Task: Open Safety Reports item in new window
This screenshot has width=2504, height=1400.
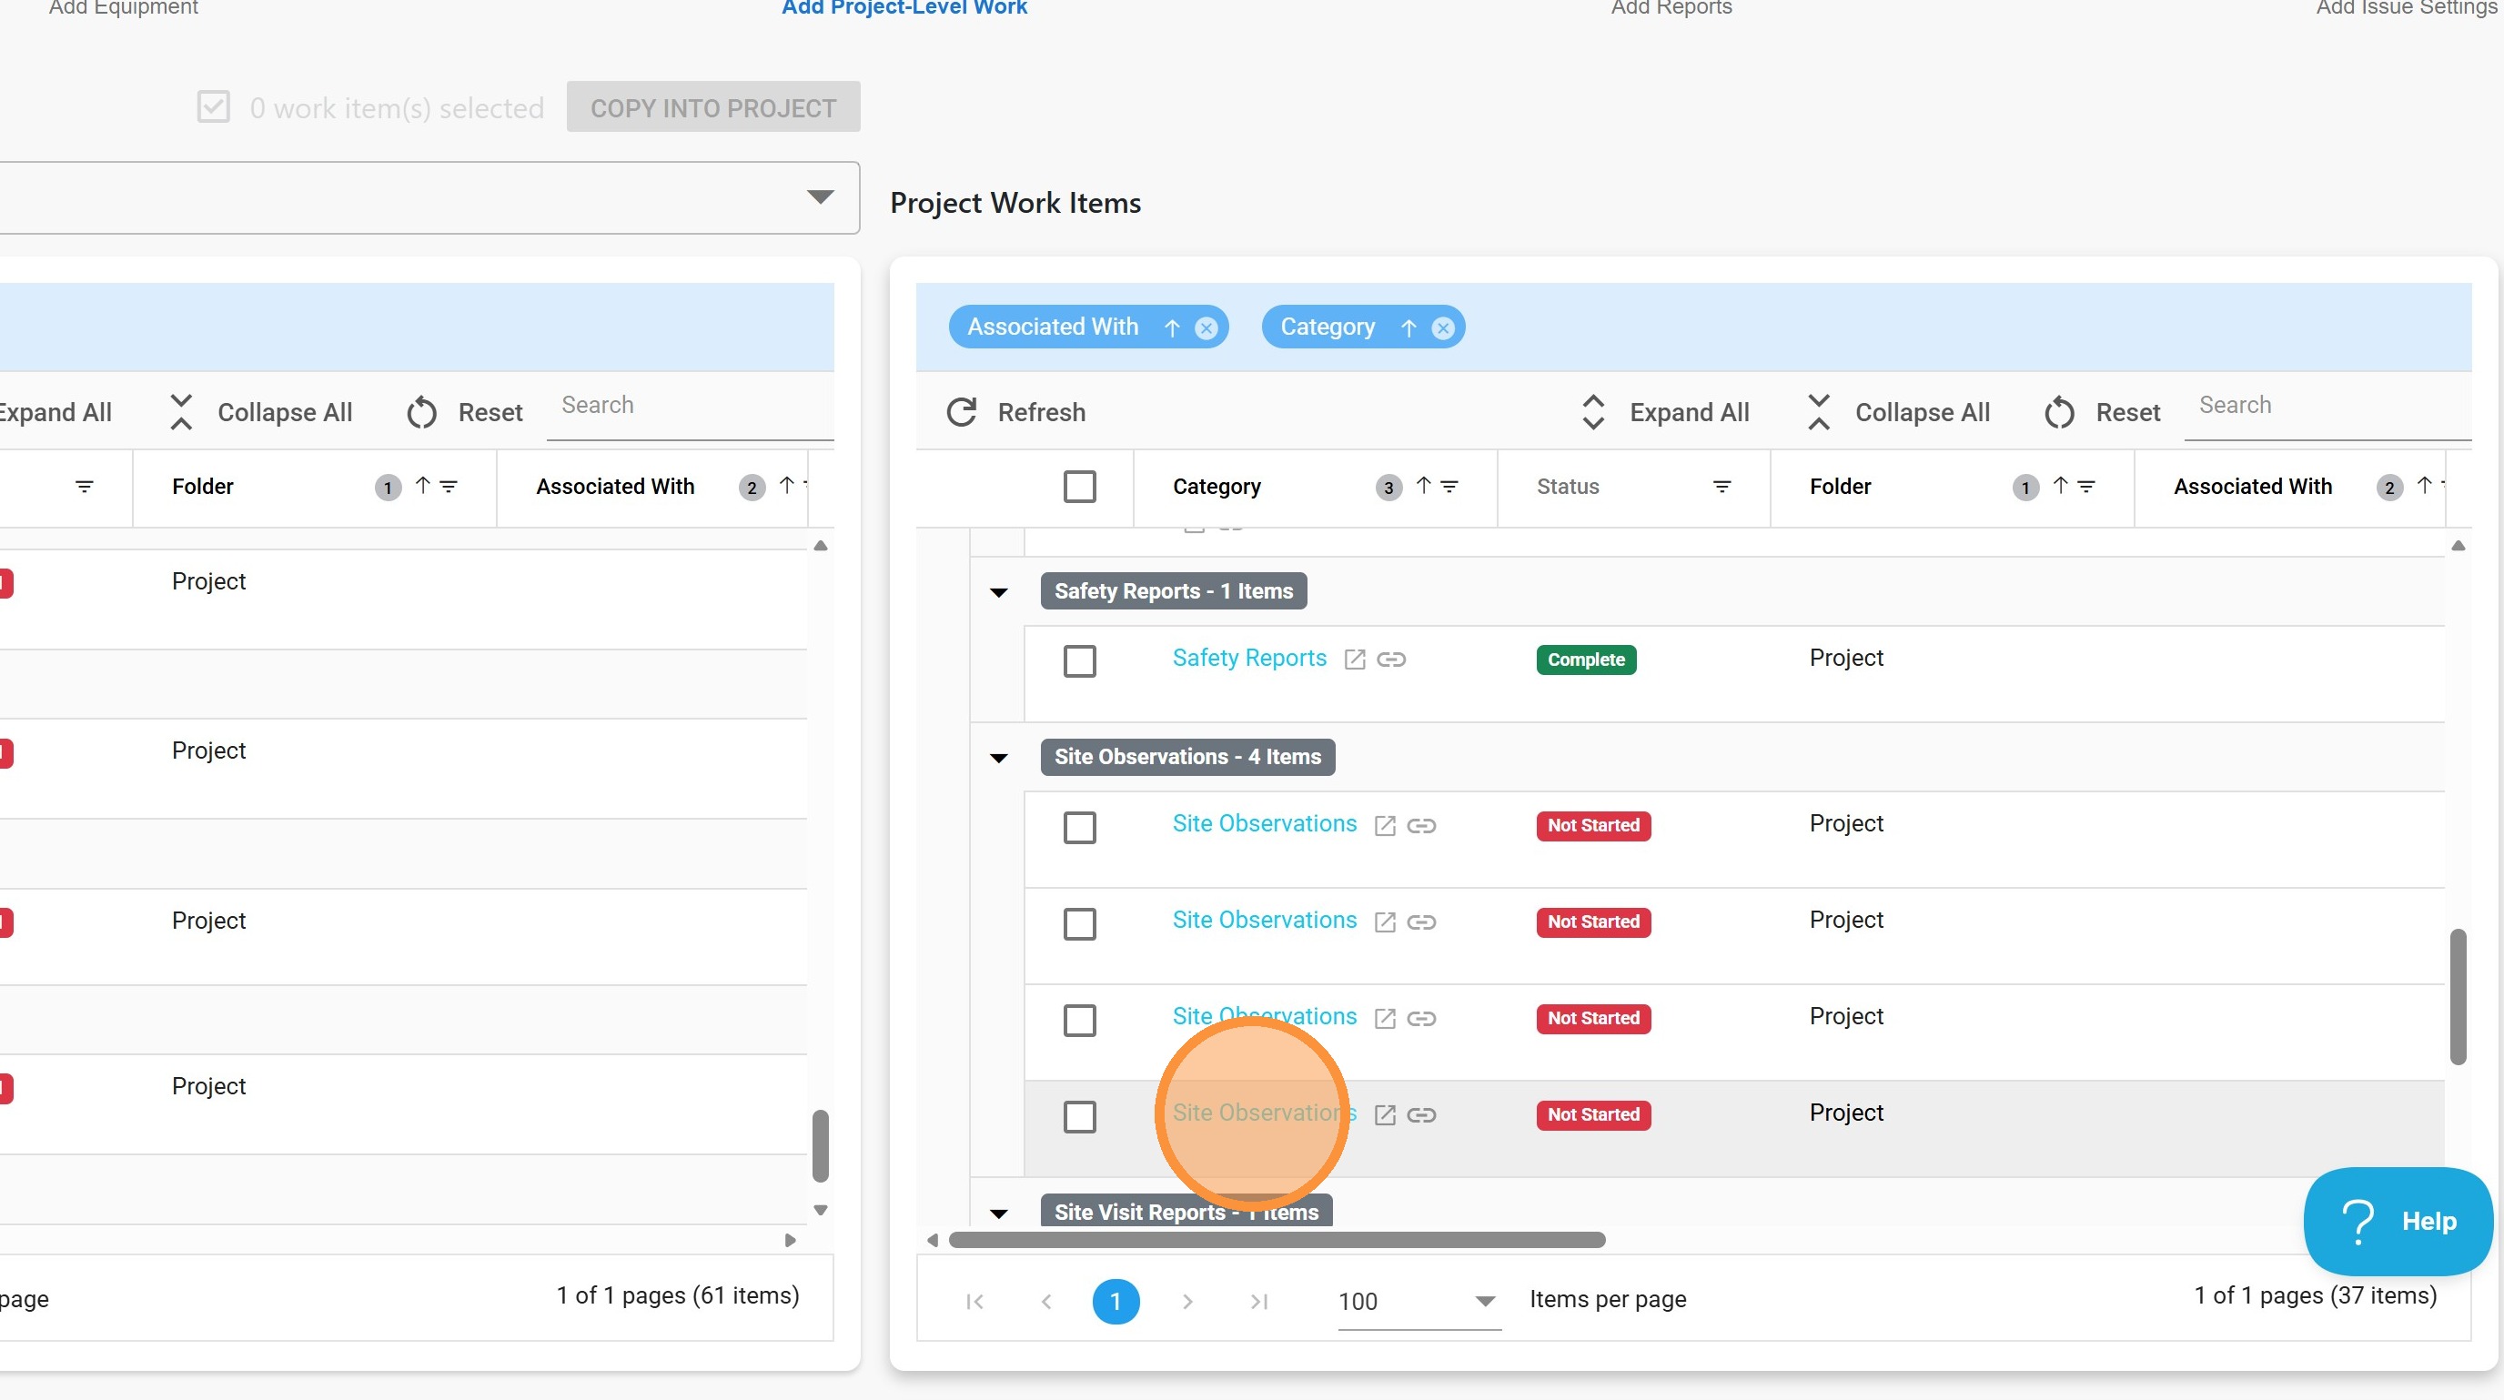Action: click(1354, 660)
